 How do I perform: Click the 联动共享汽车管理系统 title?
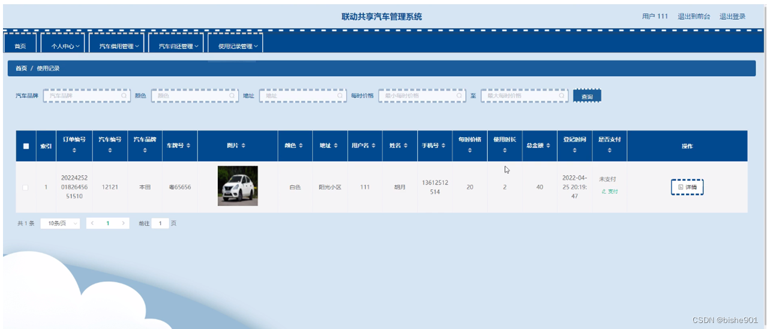click(382, 17)
